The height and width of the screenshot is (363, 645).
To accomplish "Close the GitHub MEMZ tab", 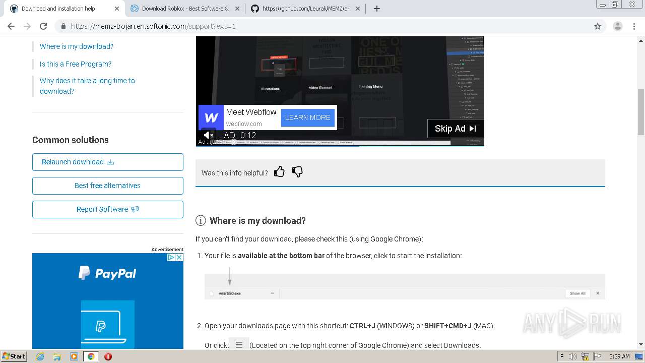I will click(x=358, y=9).
